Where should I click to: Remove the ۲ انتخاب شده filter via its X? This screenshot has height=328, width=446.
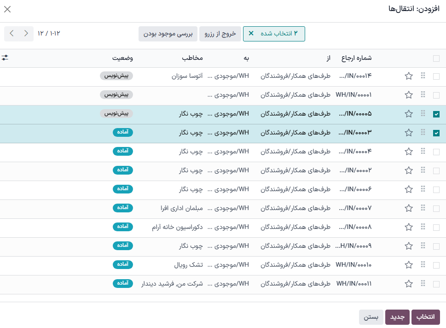coord(251,34)
